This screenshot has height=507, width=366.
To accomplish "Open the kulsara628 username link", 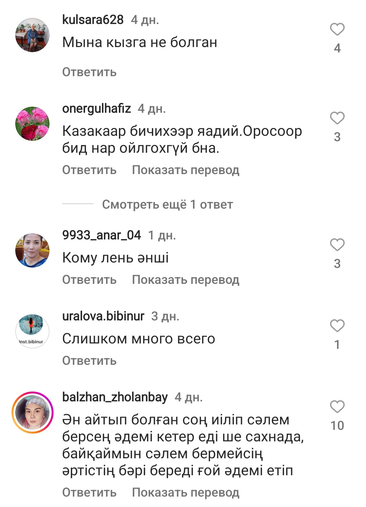I will (x=93, y=20).
